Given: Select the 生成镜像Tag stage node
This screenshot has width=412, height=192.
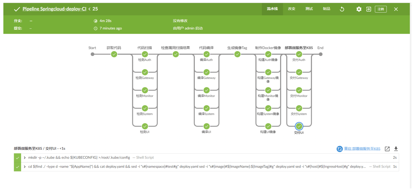Looking at the screenshot, I should (x=237, y=54).
